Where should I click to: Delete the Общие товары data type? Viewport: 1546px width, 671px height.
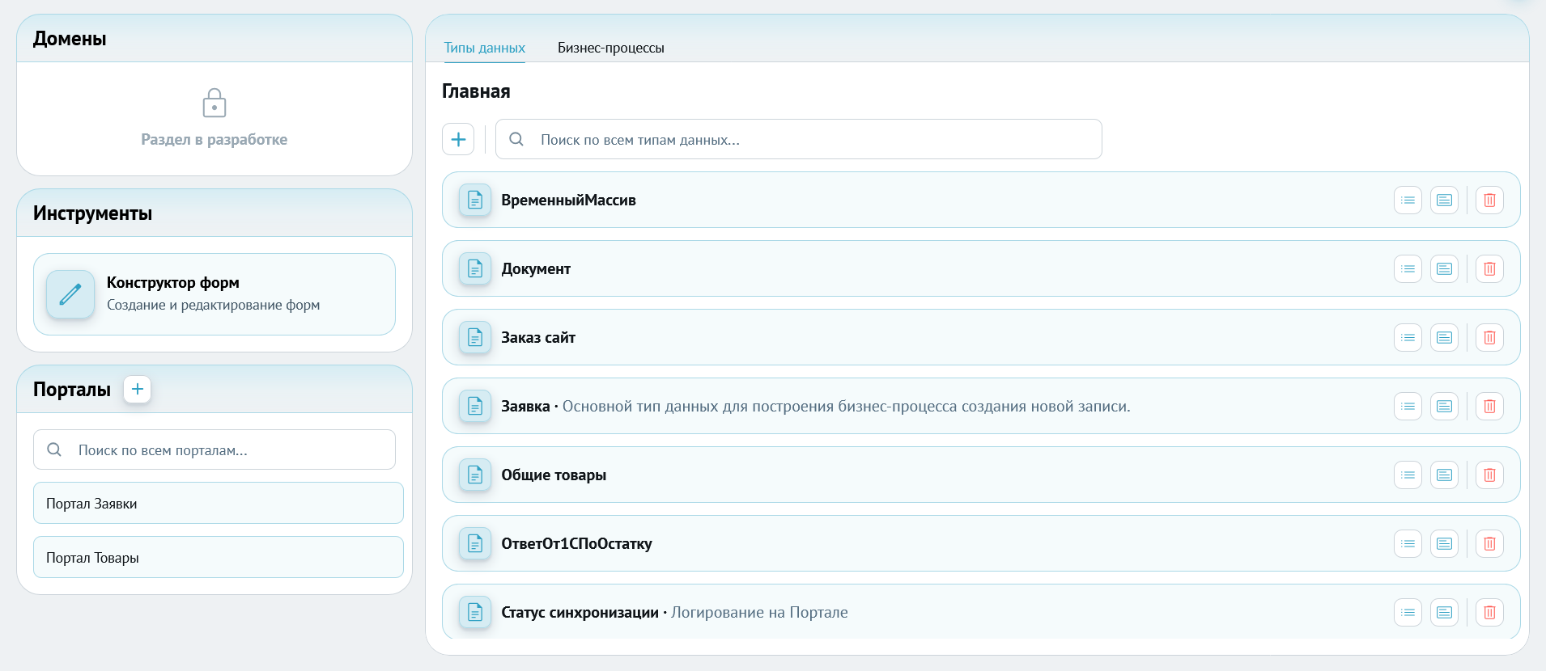pos(1489,475)
